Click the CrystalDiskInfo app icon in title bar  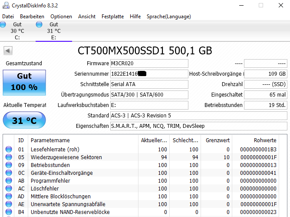tap(6, 5)
